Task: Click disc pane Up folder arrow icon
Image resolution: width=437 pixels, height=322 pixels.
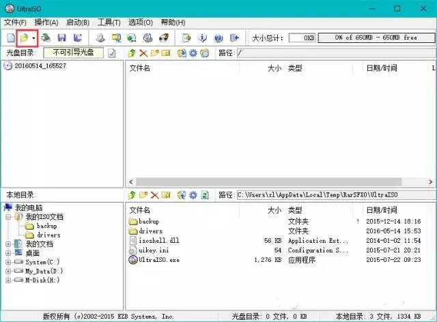Action: (x=132, y=53)
